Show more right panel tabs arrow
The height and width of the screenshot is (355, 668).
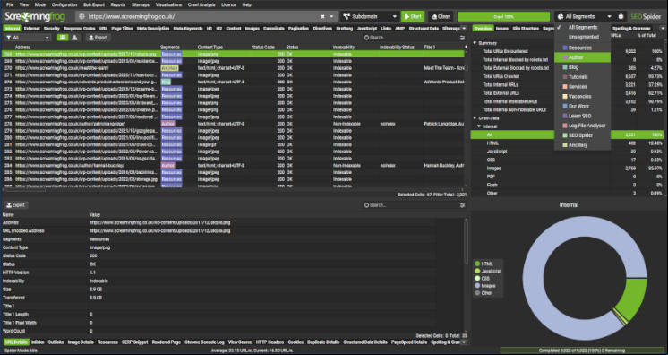pos(663,29)
